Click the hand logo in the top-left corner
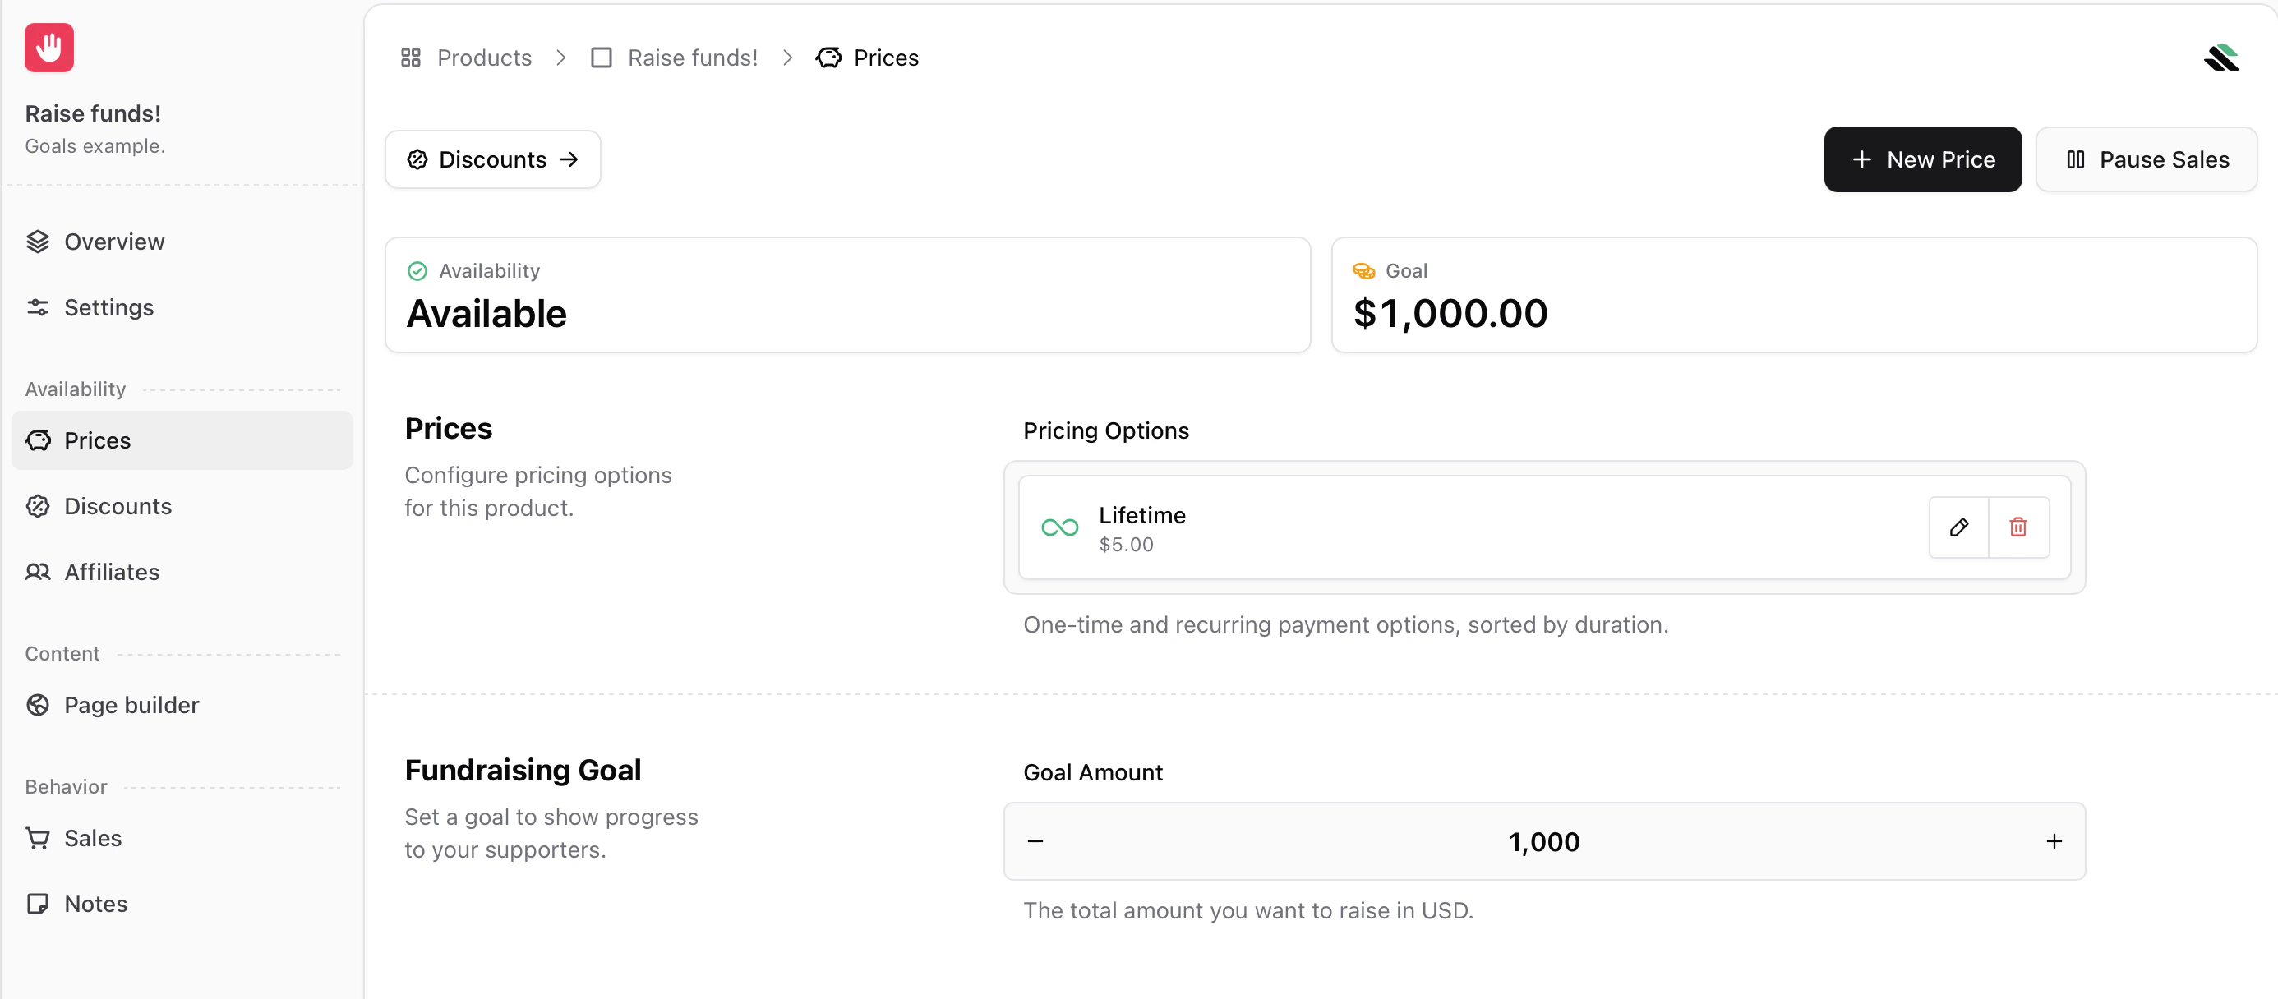Image resolution: width=2278 pixels, height=999 pixels. (48, 47)
